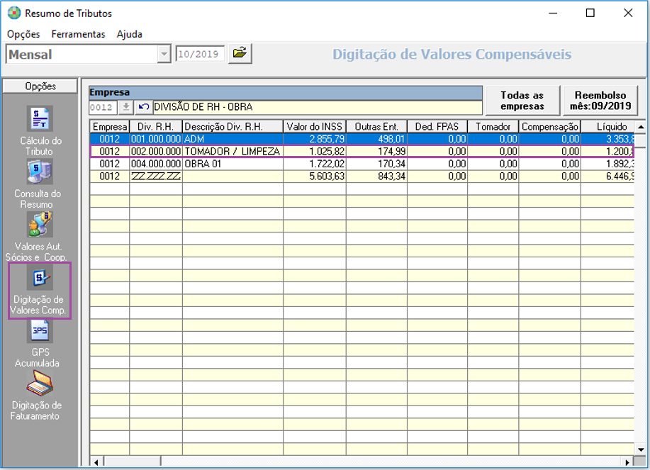Click Outras Ent. value 170,34

click(x=376, y=164)
